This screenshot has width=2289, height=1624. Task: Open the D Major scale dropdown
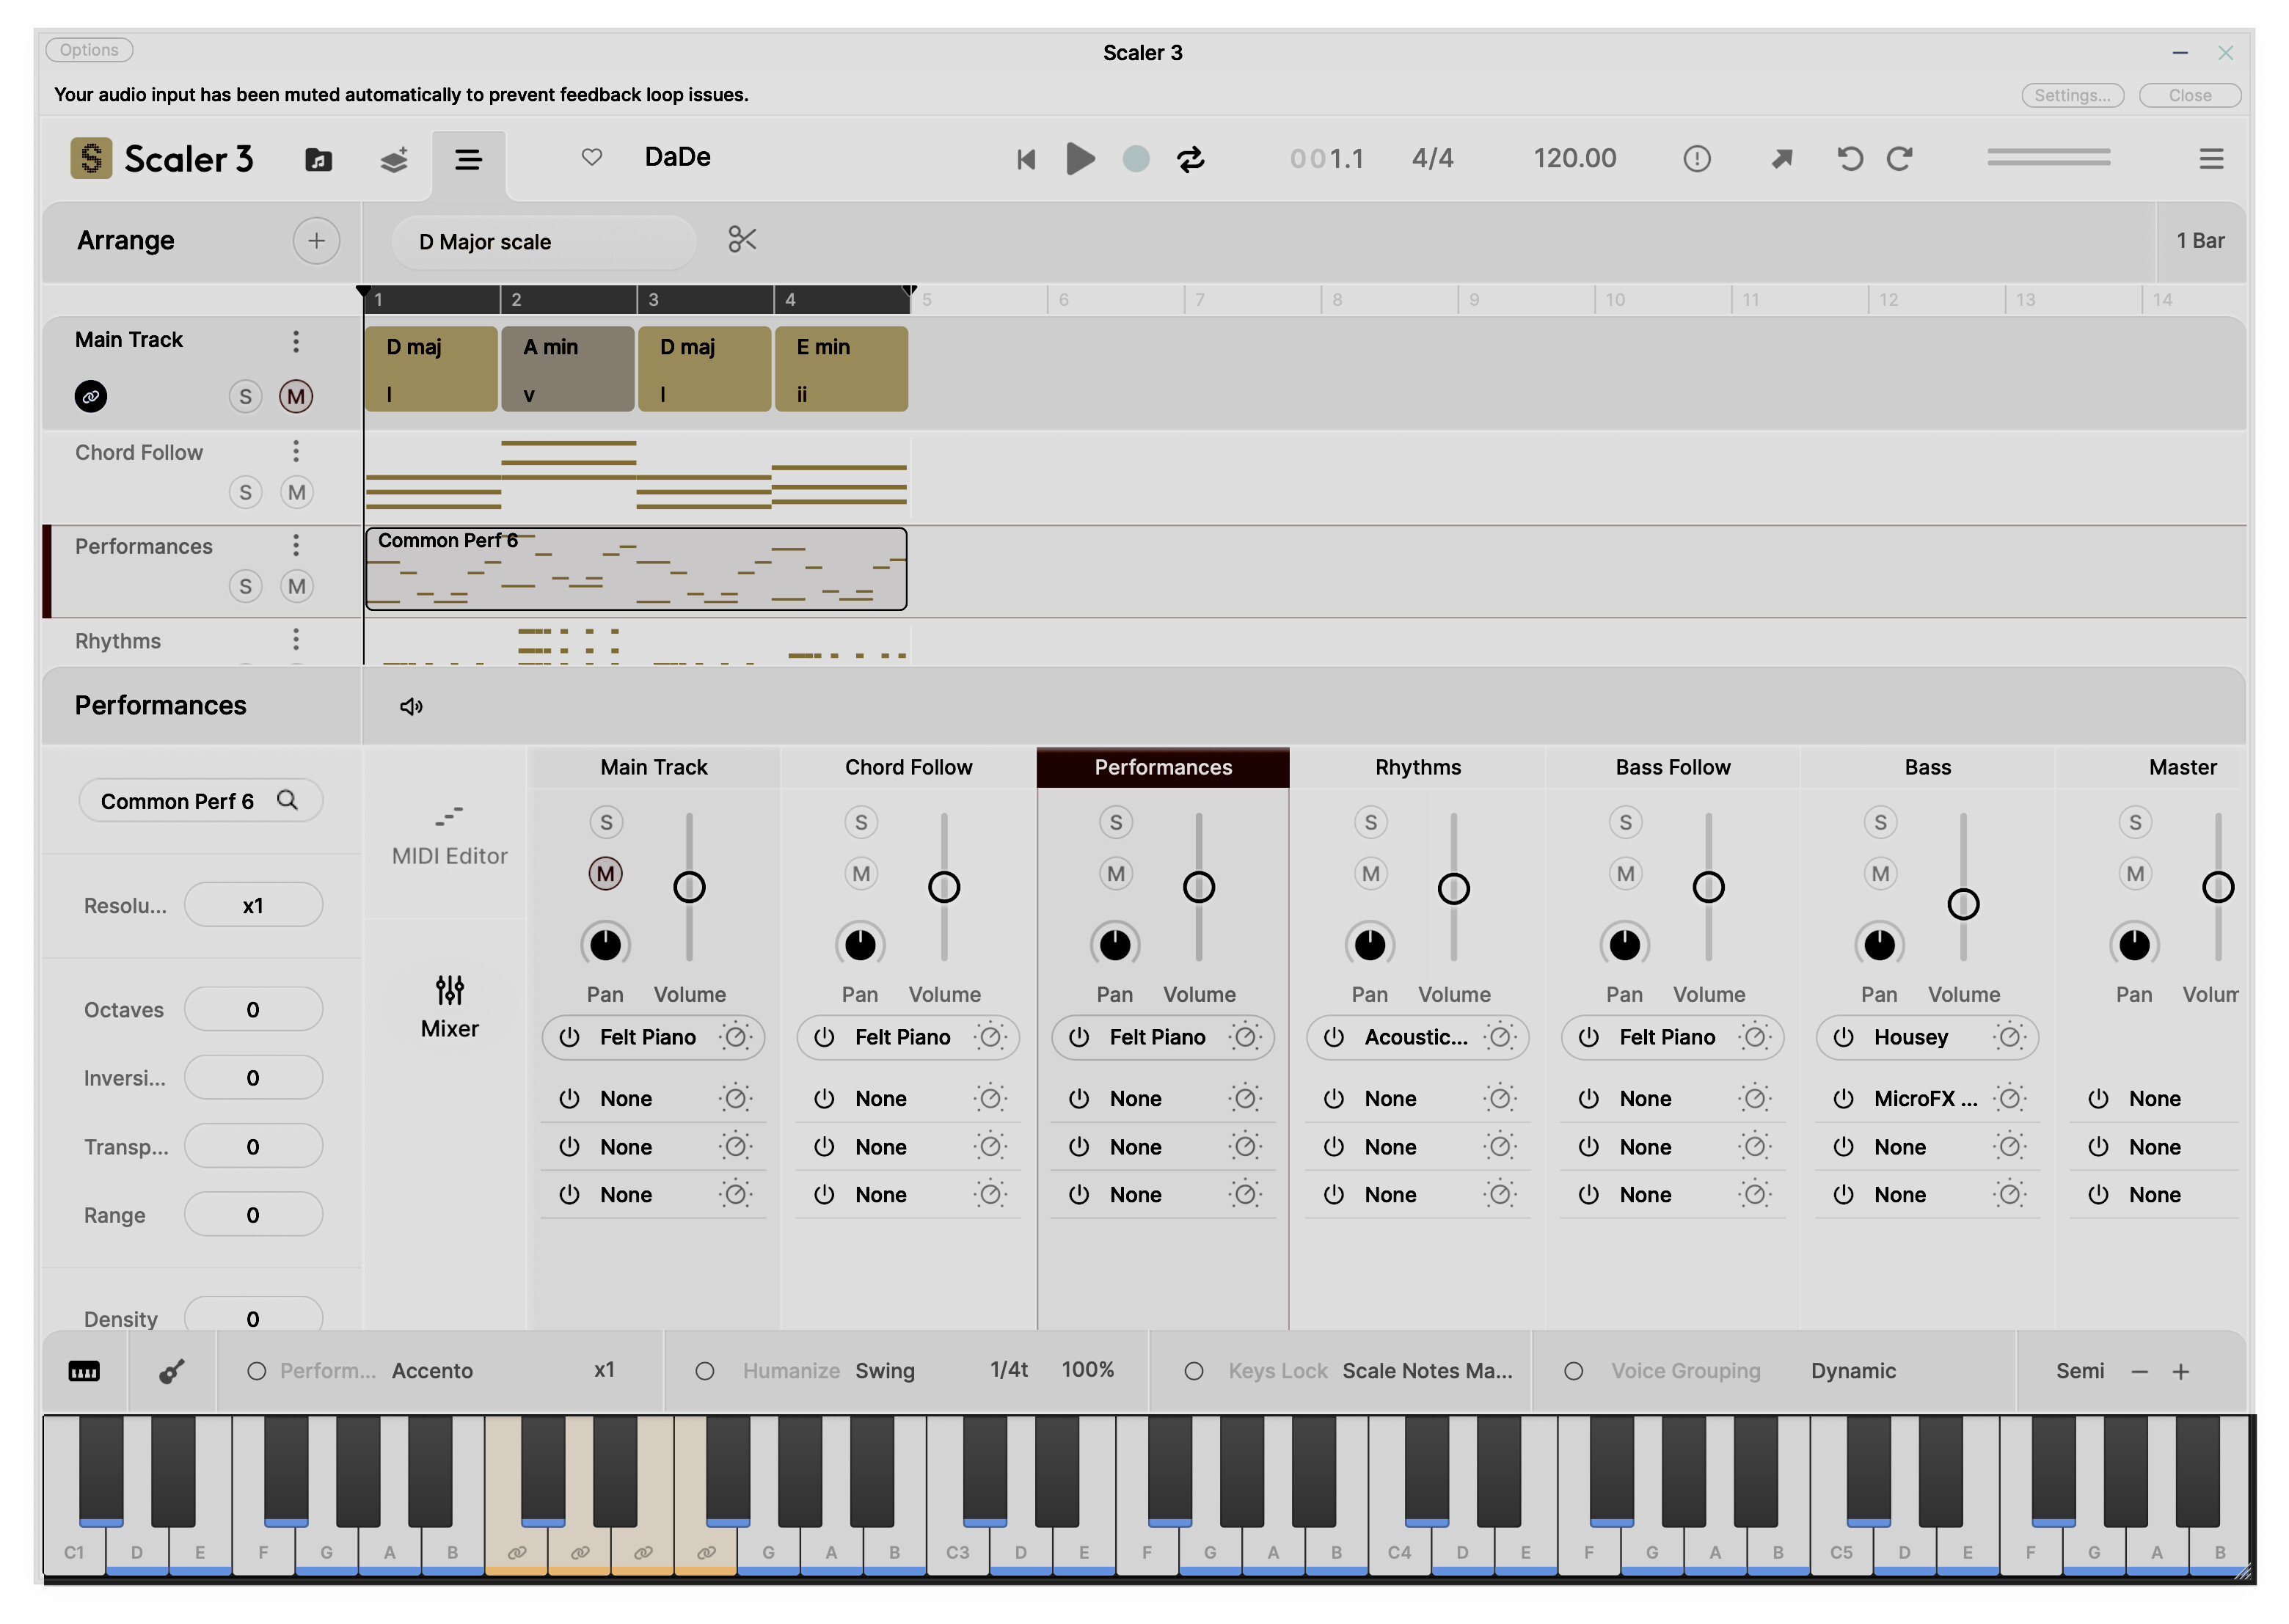click(542, 242)
